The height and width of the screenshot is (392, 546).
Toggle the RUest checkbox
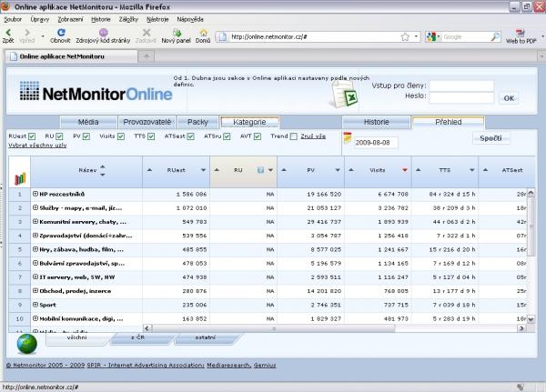point(32,136)
